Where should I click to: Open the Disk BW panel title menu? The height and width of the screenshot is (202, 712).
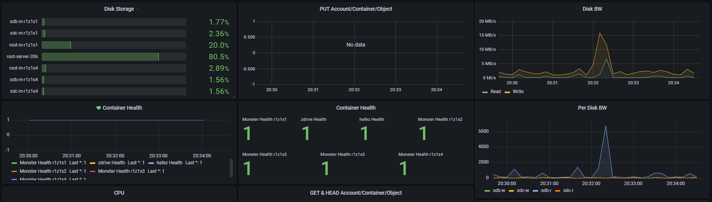pos(592,9)
